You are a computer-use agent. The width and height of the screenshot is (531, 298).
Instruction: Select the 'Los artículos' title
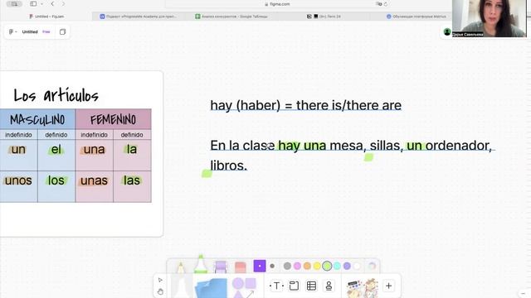(x=56, y=95)
